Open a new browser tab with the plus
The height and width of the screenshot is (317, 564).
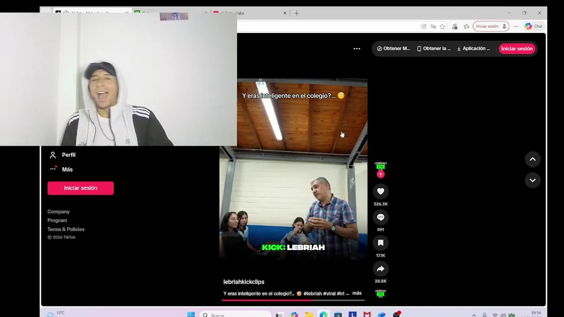click(297, 13)
